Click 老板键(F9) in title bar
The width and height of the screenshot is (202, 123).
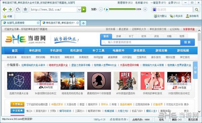pos(142,3)
